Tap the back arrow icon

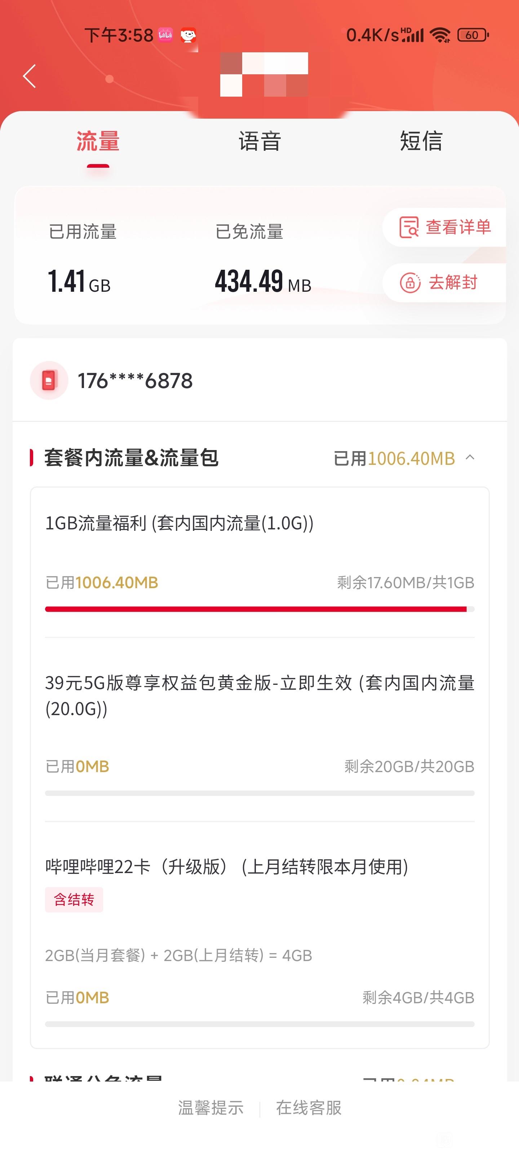click(x=30, y=76)
